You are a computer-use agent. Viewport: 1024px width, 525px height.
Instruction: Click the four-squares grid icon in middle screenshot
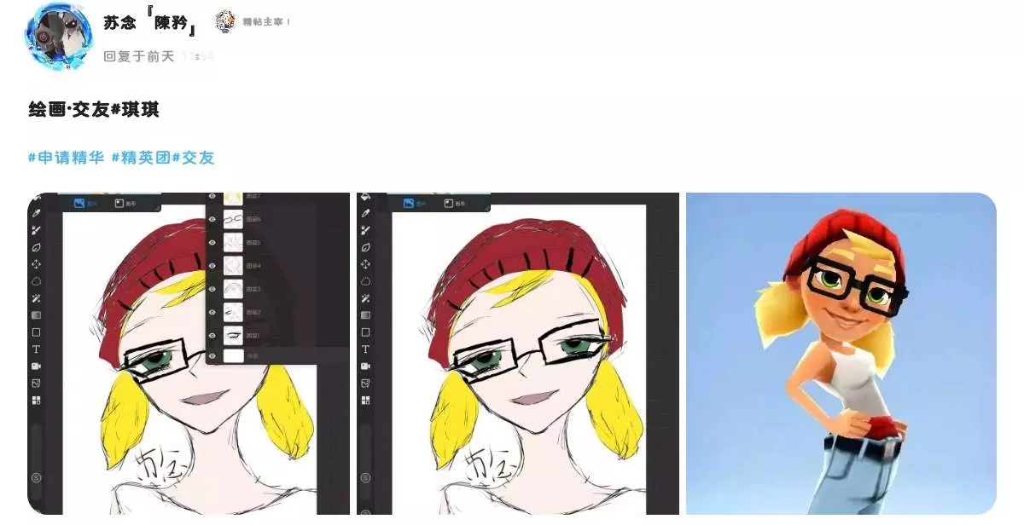(x=366, y=401)
